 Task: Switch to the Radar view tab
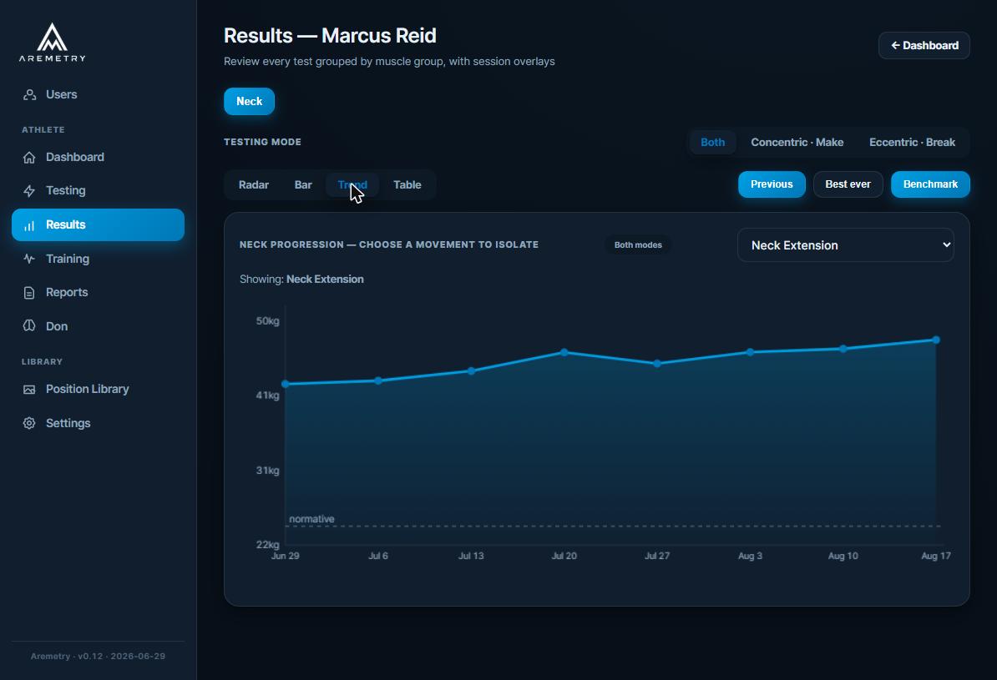pyautogui.click(x=254, y=185)
